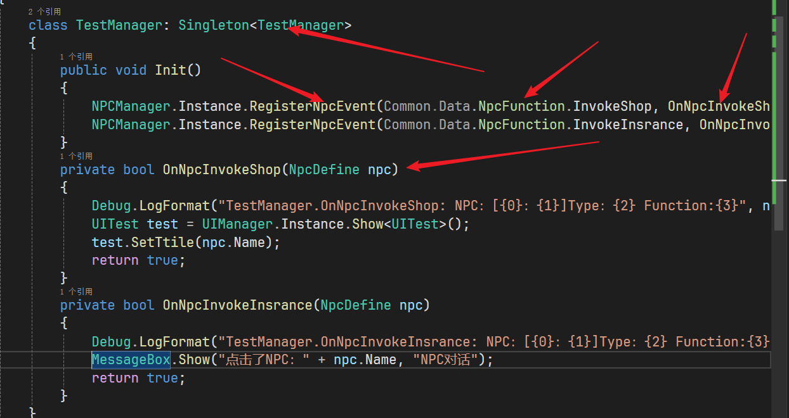The width and height of the screenshot is (789, 418).
Task: Show references link above OnNpcInvokeInsrance method declaration
Action: click(76, 292)
